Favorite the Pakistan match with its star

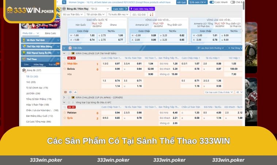click(x=64, y=113)
